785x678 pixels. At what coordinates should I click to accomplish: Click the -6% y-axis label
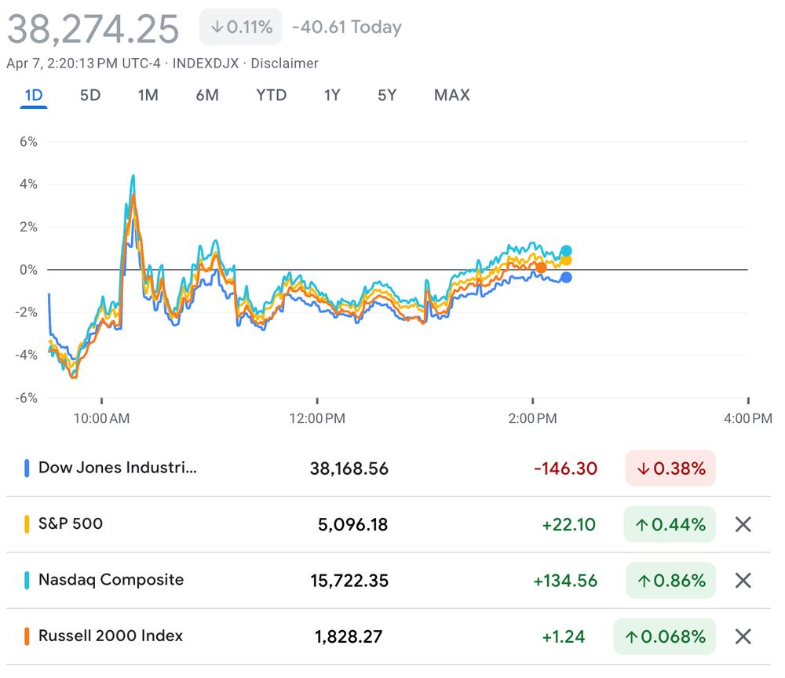(27, 398)
